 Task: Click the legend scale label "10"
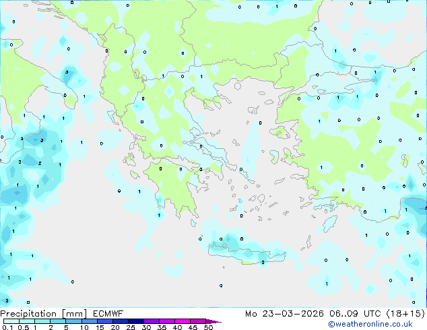pyautogui.click(x=84, y=327)
